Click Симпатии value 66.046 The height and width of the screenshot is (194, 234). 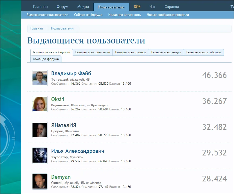(103, 161)
